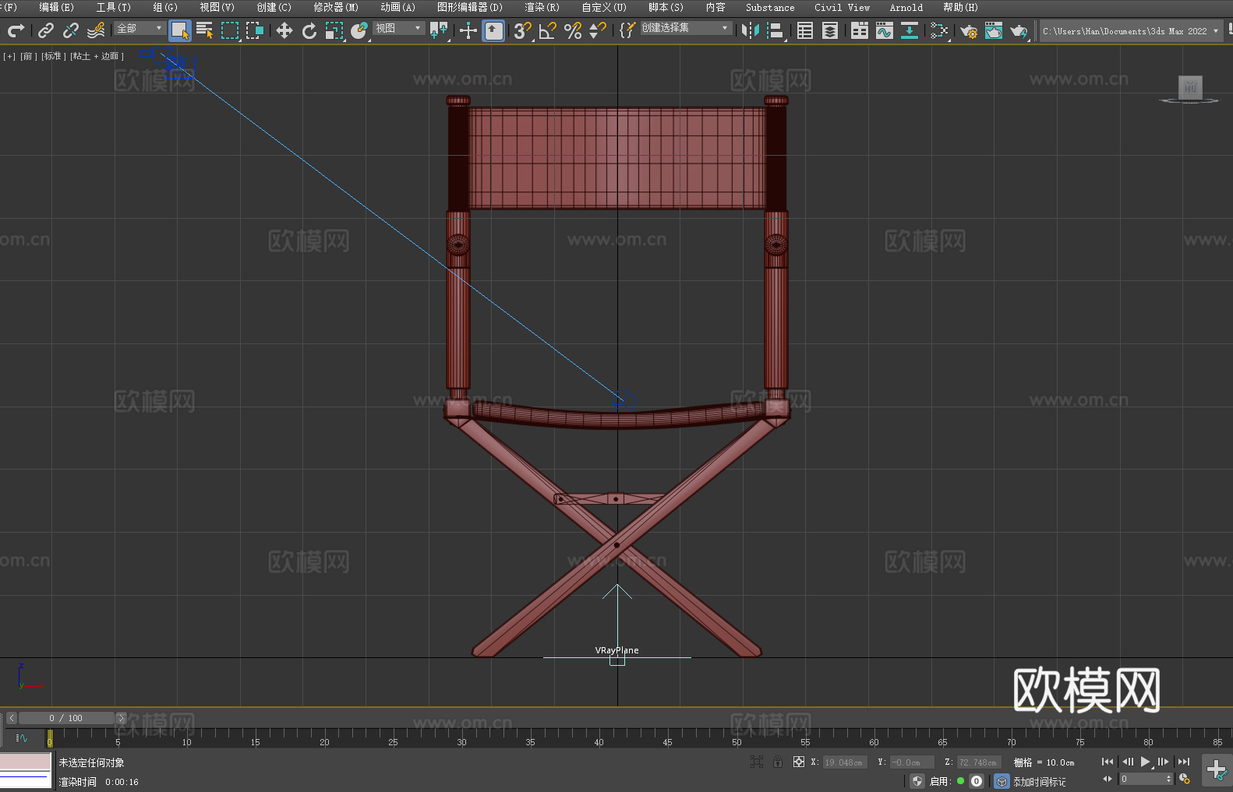The width and height of the screenshot is (1233, 792).
Task: Toggle the Layer Explorer icon
Action: pos(830,30)
